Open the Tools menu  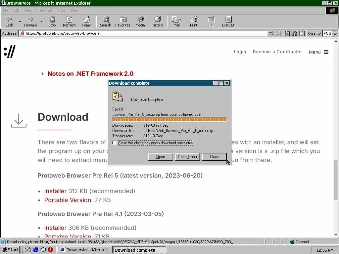[x=62, y=10]
